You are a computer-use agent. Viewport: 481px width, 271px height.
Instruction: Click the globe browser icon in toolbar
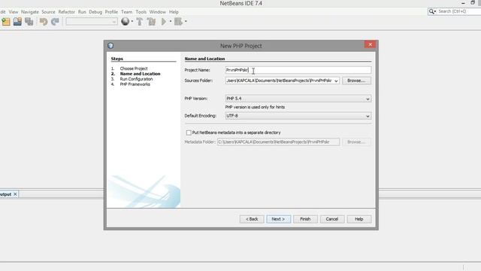tap(126, 22)
